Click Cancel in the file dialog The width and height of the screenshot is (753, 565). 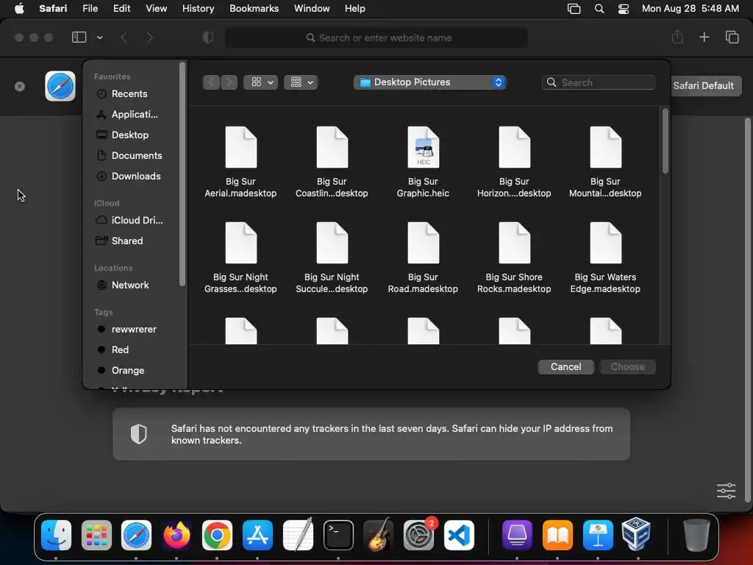[565, 366]
